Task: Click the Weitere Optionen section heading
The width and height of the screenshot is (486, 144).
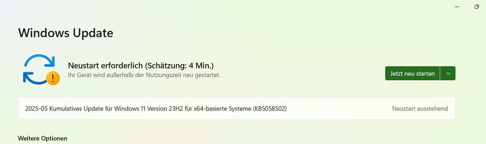Action: [x=42, y=138]
